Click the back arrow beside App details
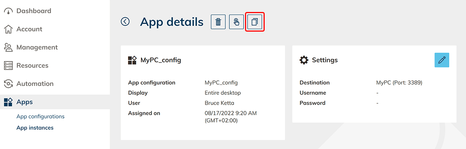This screenshot has height=149, width=466. point(125,22)
